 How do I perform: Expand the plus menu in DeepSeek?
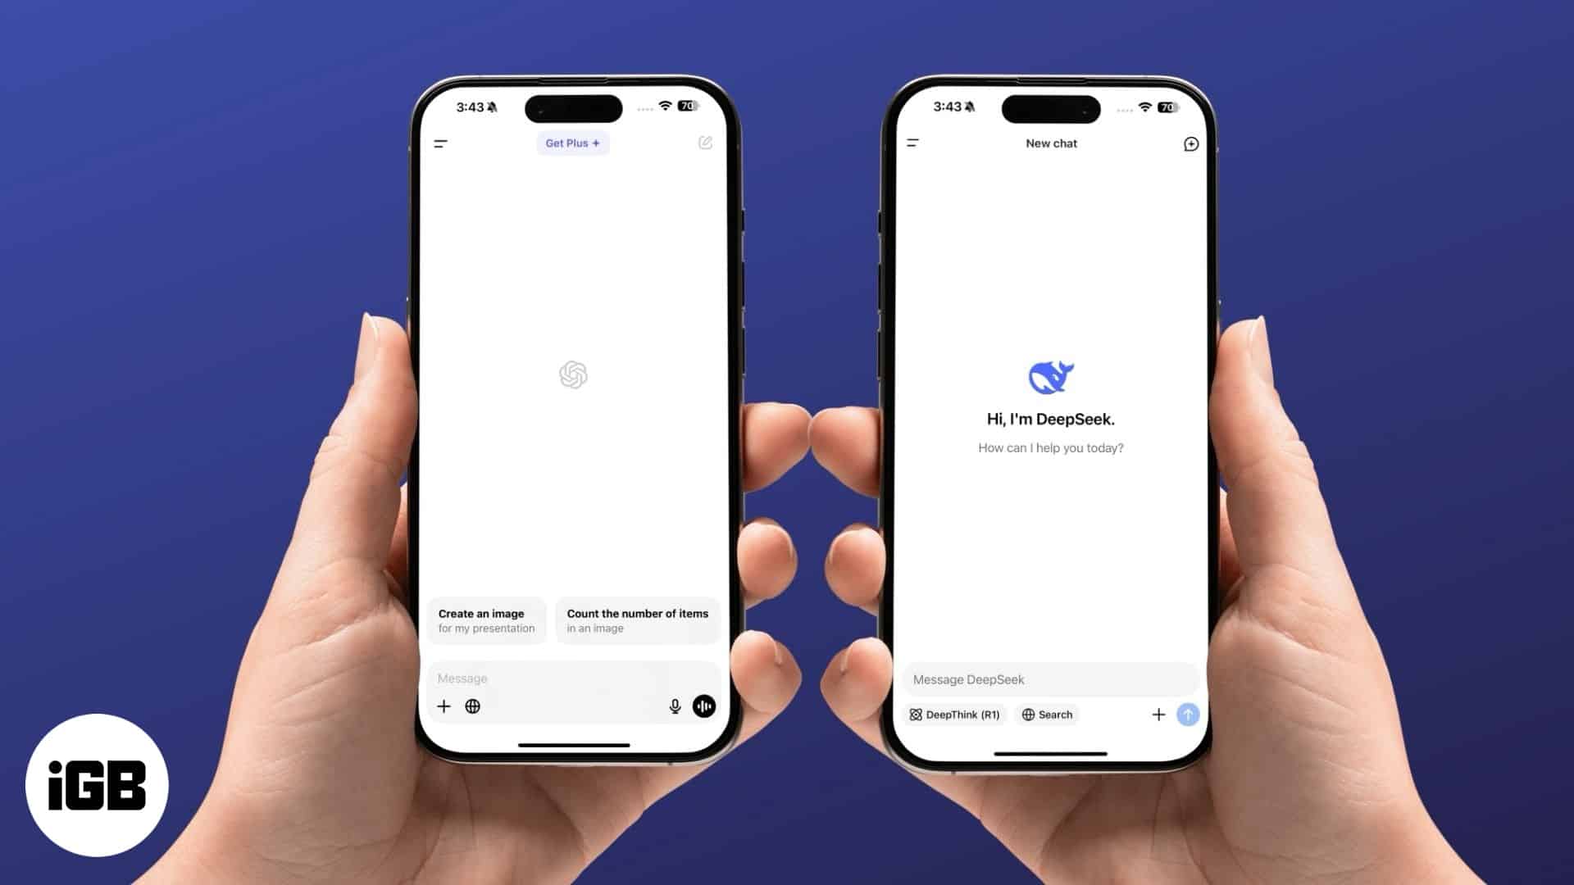1157,715
